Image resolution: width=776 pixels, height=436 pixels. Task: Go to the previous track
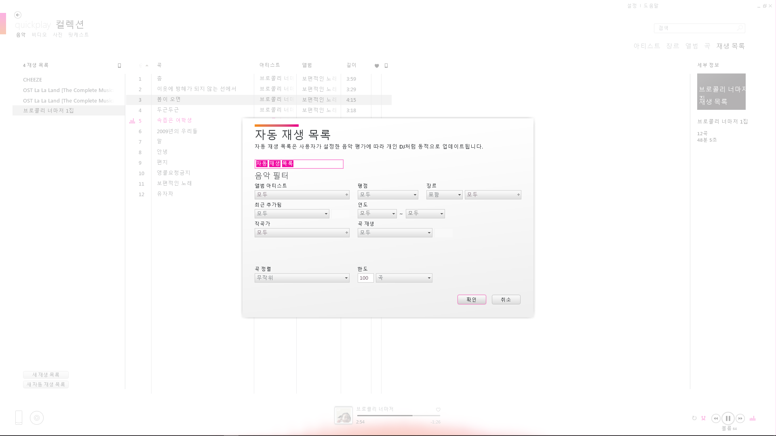(x=716, y=419)
